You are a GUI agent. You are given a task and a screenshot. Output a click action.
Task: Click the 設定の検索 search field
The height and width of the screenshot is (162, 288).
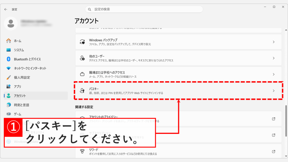[144, 9]
